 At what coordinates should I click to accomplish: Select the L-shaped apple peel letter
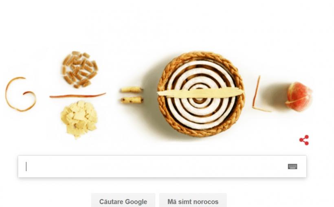(260, 94)
